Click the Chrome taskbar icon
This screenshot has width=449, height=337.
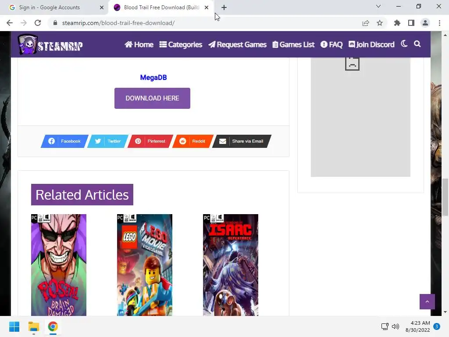coord(53,326)
